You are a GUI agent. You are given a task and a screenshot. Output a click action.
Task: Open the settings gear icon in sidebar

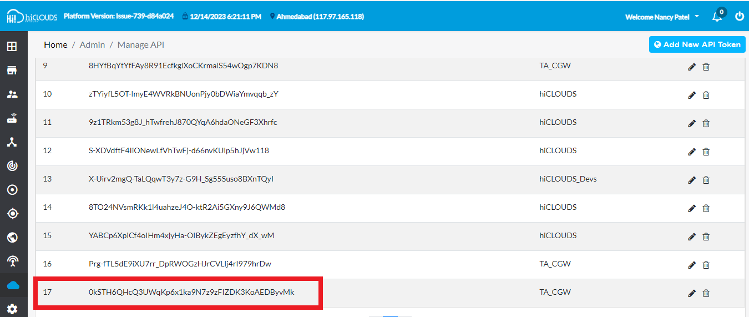pyautogui.click(x=12, y=309)
